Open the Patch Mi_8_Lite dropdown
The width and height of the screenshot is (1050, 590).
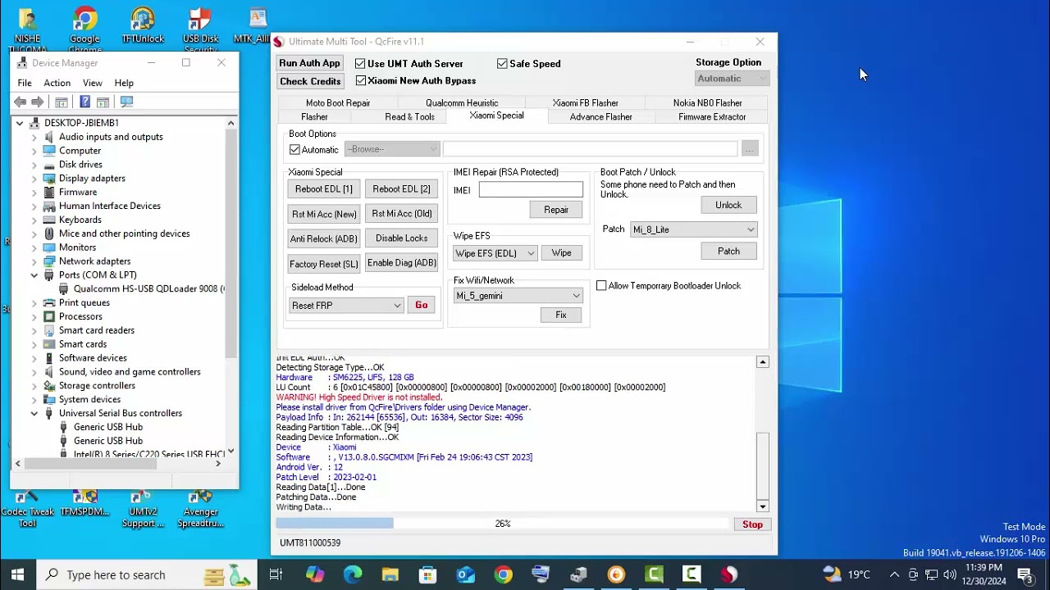click(x=693, y=229)
